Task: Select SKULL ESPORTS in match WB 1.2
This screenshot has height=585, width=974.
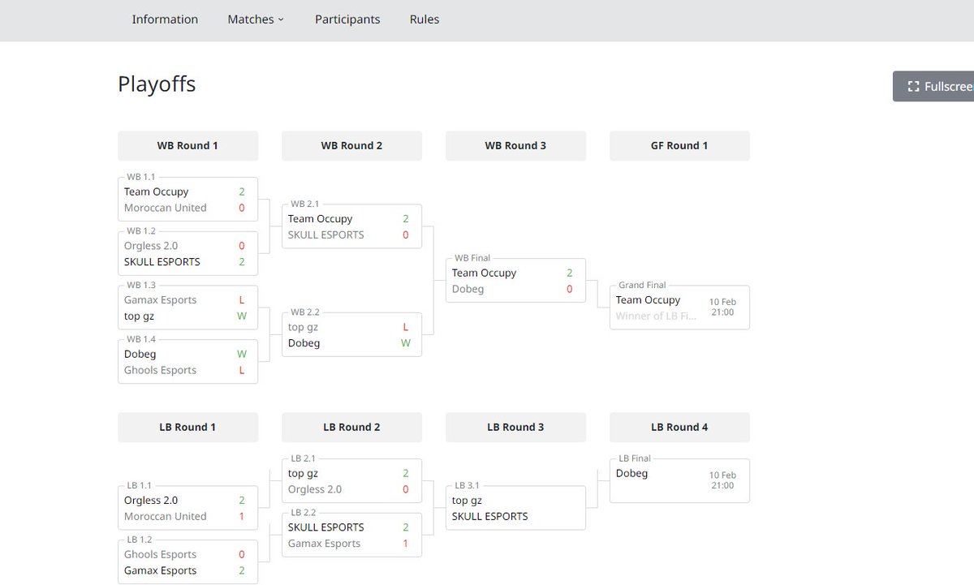Action: [x=162, y=262]
